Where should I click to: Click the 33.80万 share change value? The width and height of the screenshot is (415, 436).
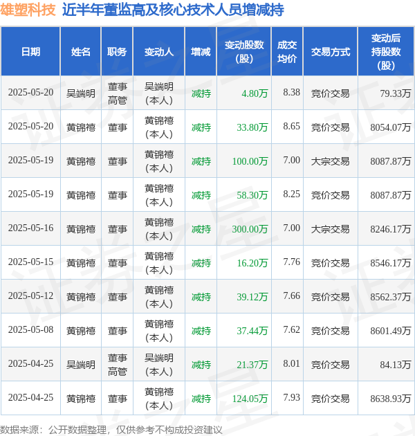(252, 127)
